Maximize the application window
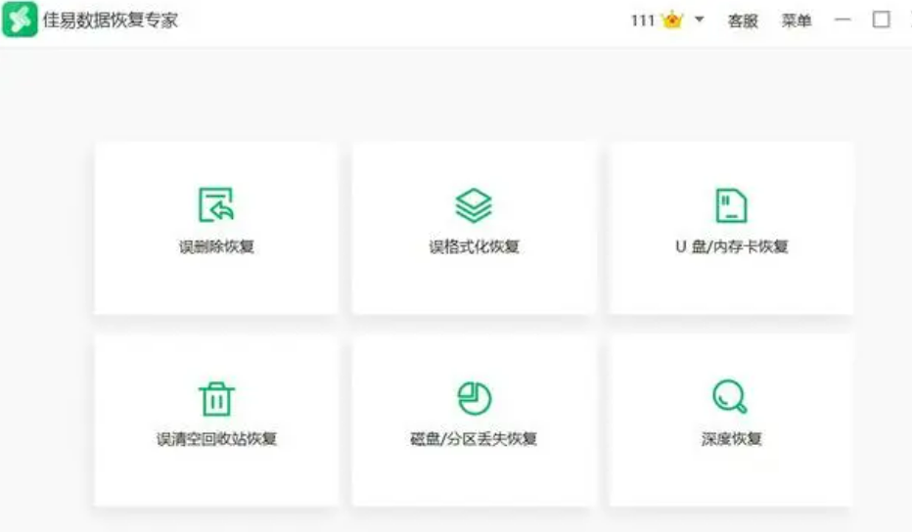The image size is (912, 532). [x=882, y=20]
